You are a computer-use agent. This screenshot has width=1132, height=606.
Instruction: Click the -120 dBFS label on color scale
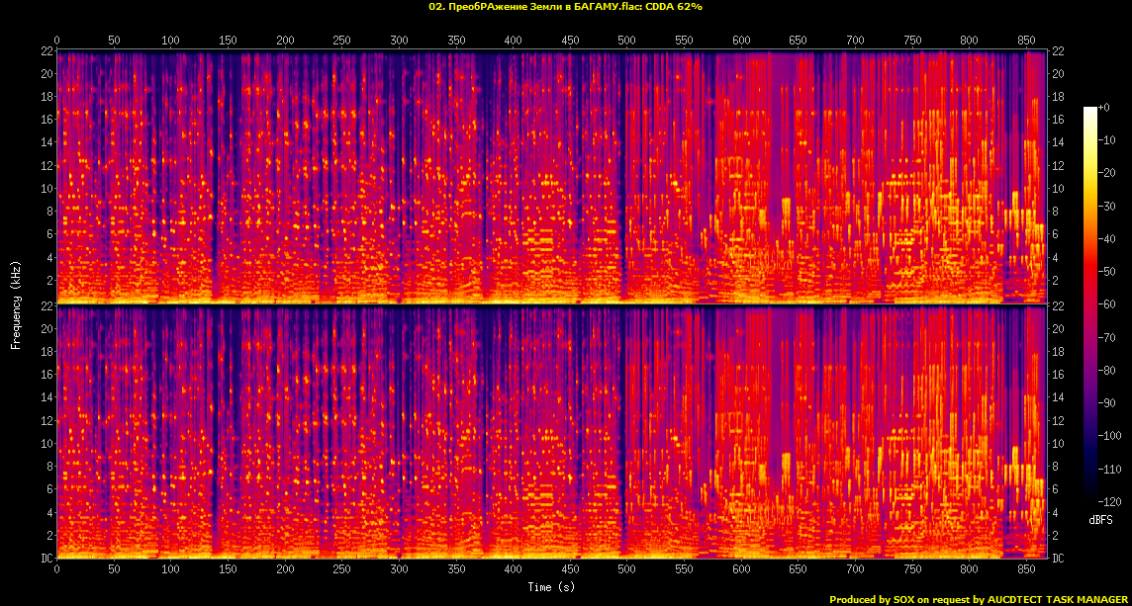point(1108,501)
